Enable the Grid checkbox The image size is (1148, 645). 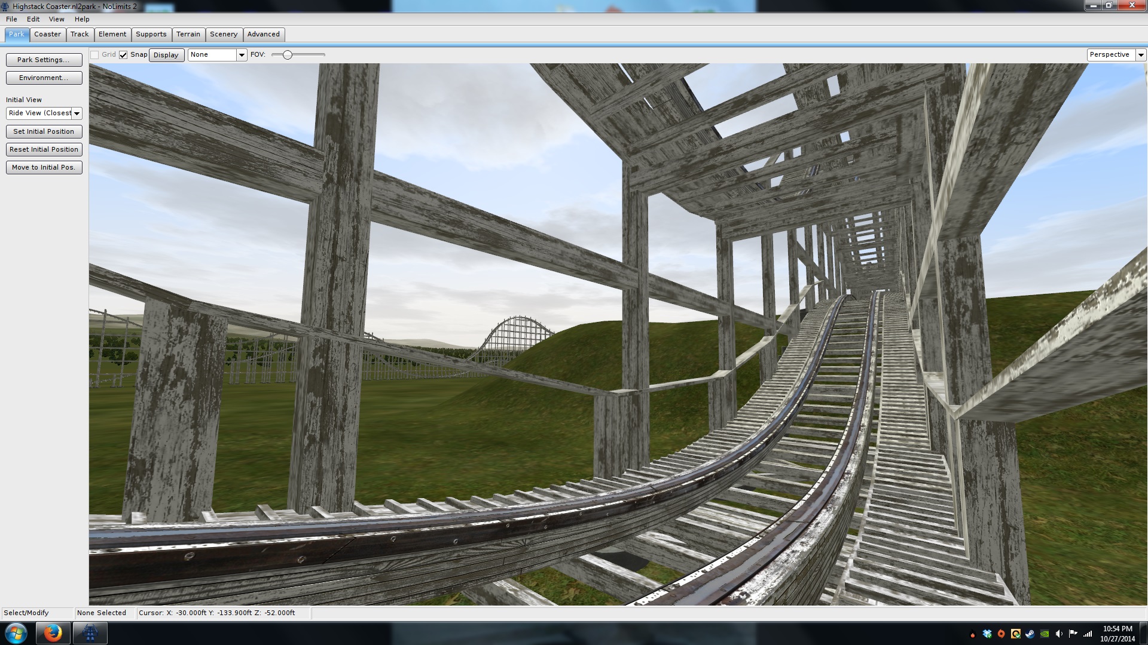point(94,55)
